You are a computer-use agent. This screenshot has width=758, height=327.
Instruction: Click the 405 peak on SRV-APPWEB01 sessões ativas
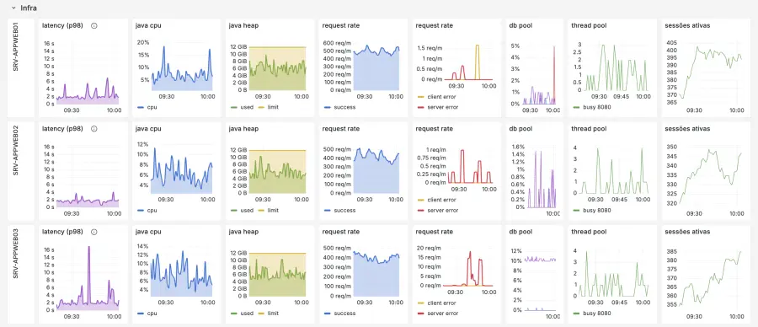pos(697,47)
